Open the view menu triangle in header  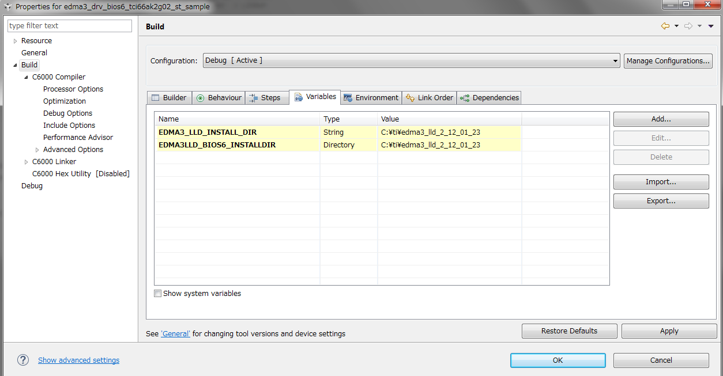point(711,26)
